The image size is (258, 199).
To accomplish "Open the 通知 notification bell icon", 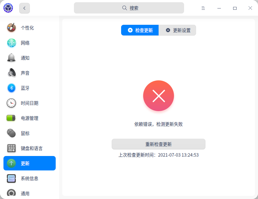I will tap(11, 58).
